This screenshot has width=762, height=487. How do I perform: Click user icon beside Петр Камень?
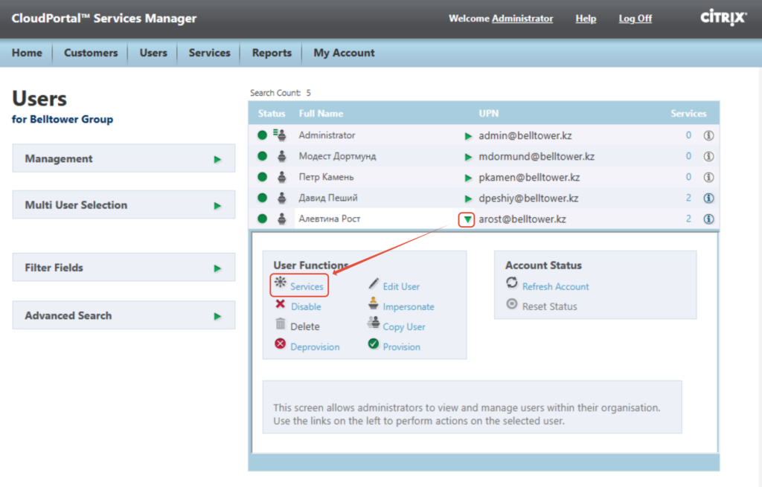281,177
